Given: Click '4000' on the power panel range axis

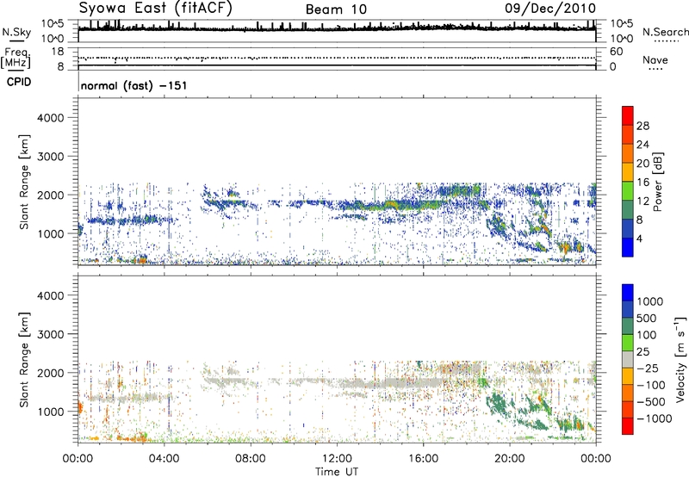Looking at the screenshot, I should [51, 118].
